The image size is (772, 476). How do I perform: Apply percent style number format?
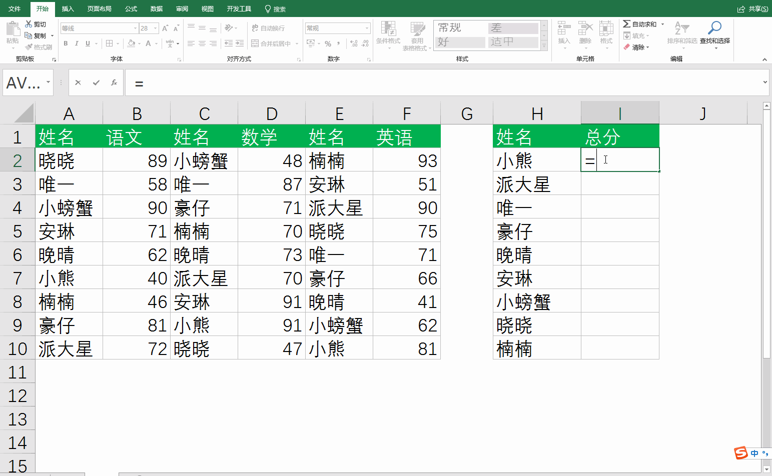(328, 43)
